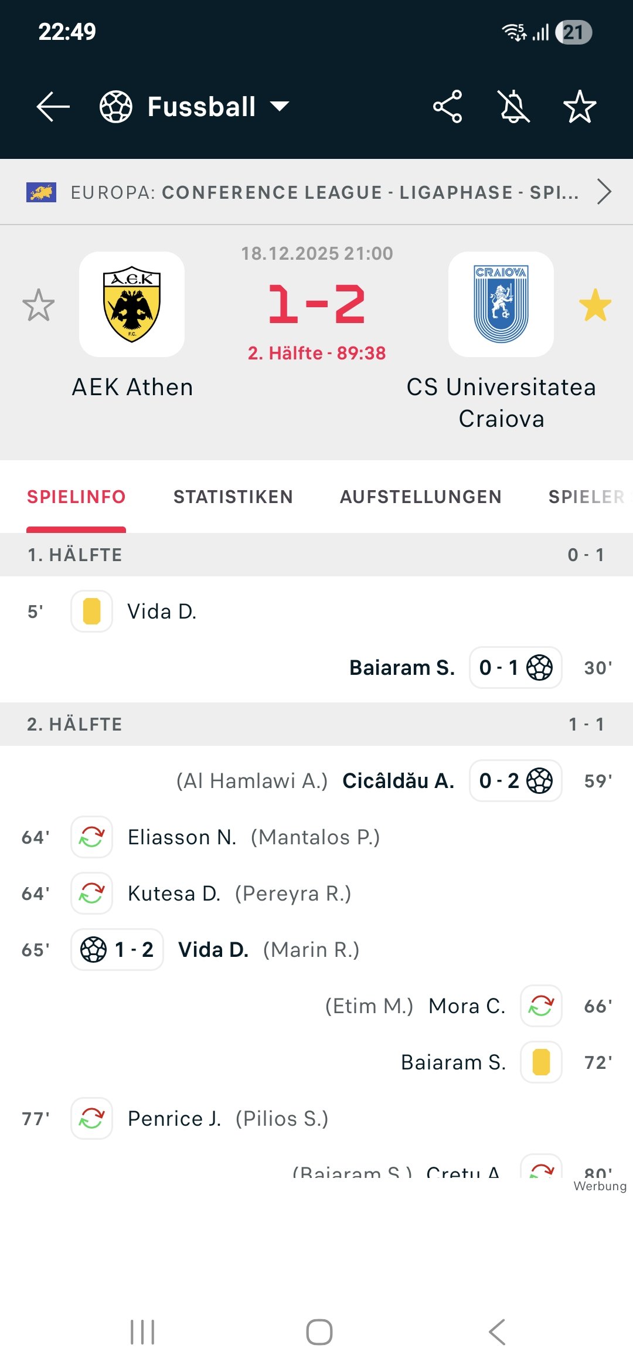Open the Aufstellungen tab
The image size is (633, 1372).
click(420, 497)
